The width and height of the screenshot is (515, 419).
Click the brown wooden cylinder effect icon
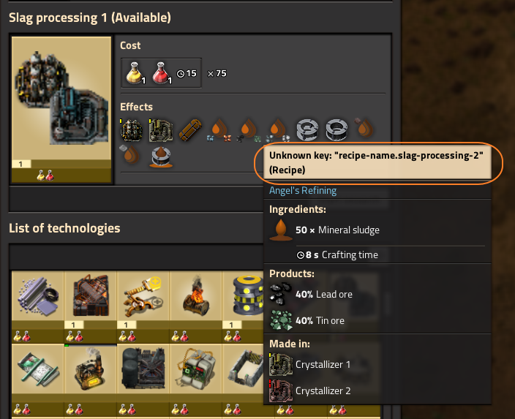coord(190,130)
